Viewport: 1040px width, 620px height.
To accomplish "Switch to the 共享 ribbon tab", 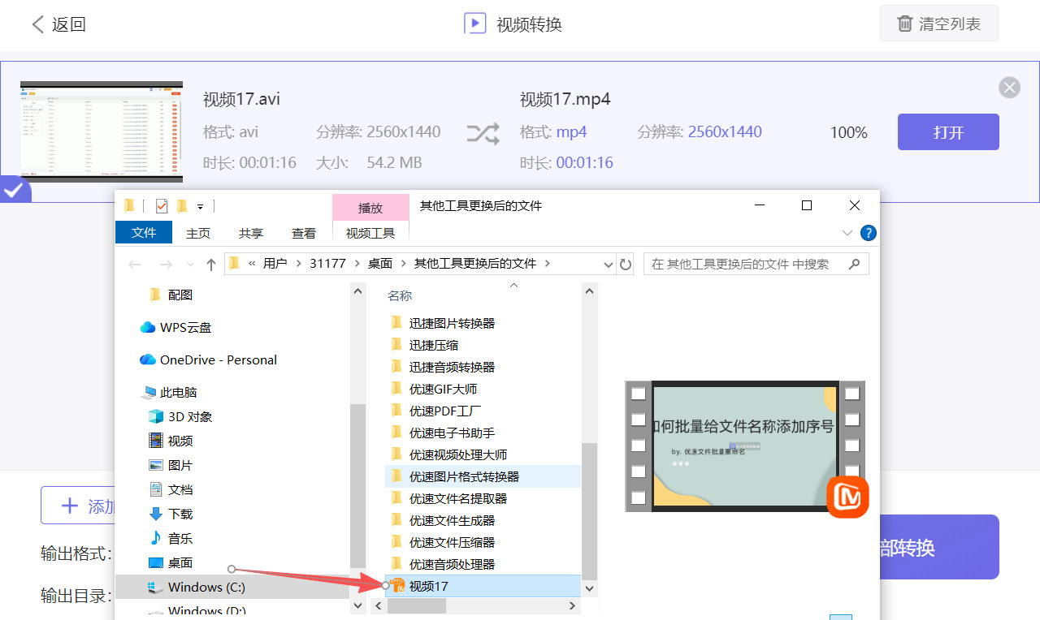I will pos(251,233).
